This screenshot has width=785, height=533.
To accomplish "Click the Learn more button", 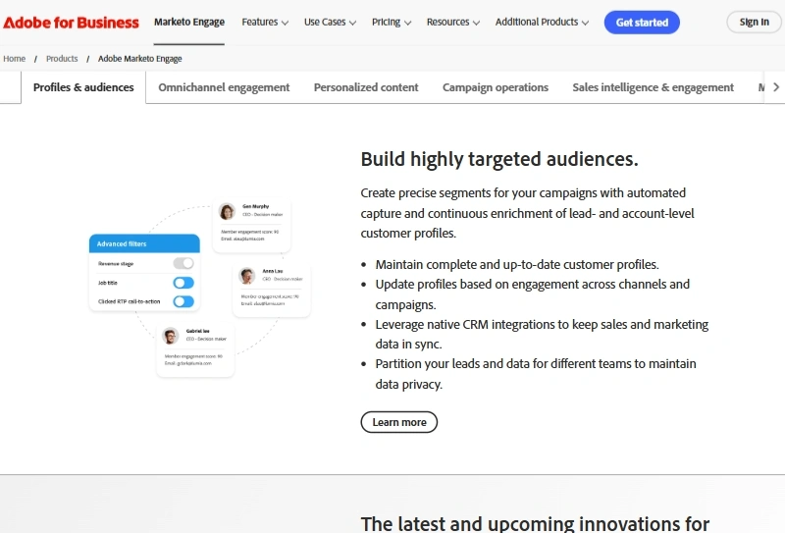I will (399, 422).
